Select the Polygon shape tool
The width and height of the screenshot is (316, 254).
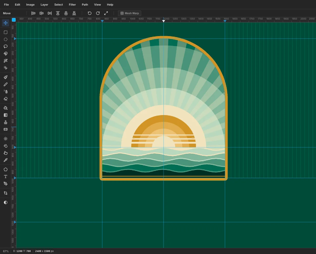click(x=6, y=169)
